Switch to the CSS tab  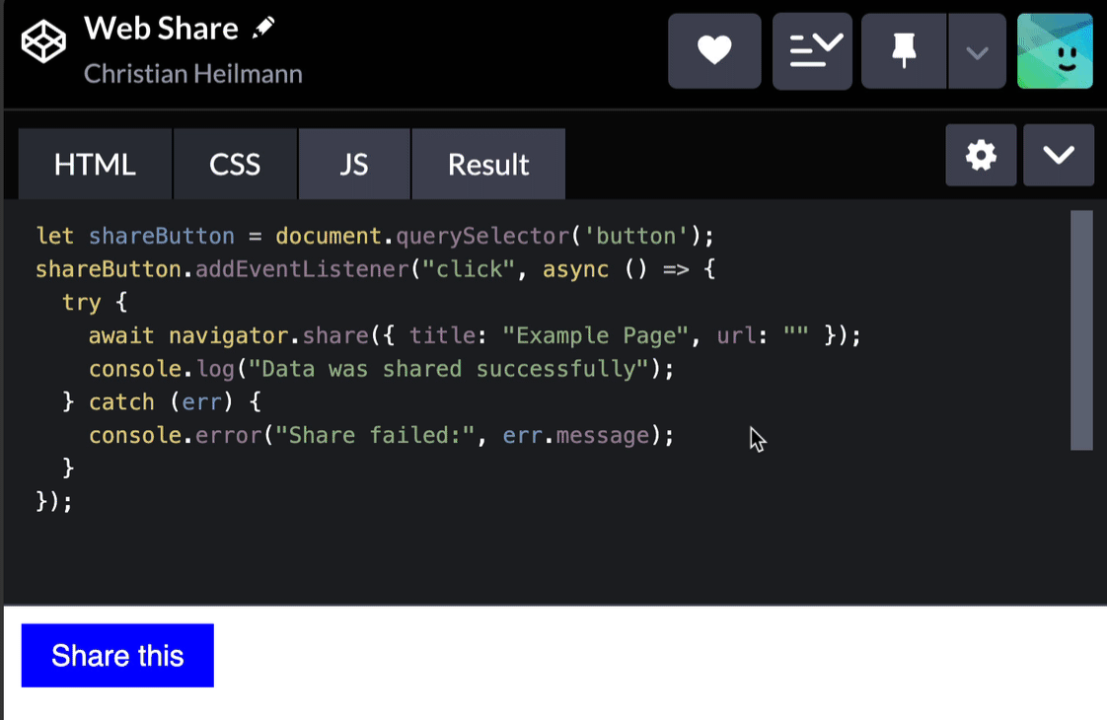235,164
